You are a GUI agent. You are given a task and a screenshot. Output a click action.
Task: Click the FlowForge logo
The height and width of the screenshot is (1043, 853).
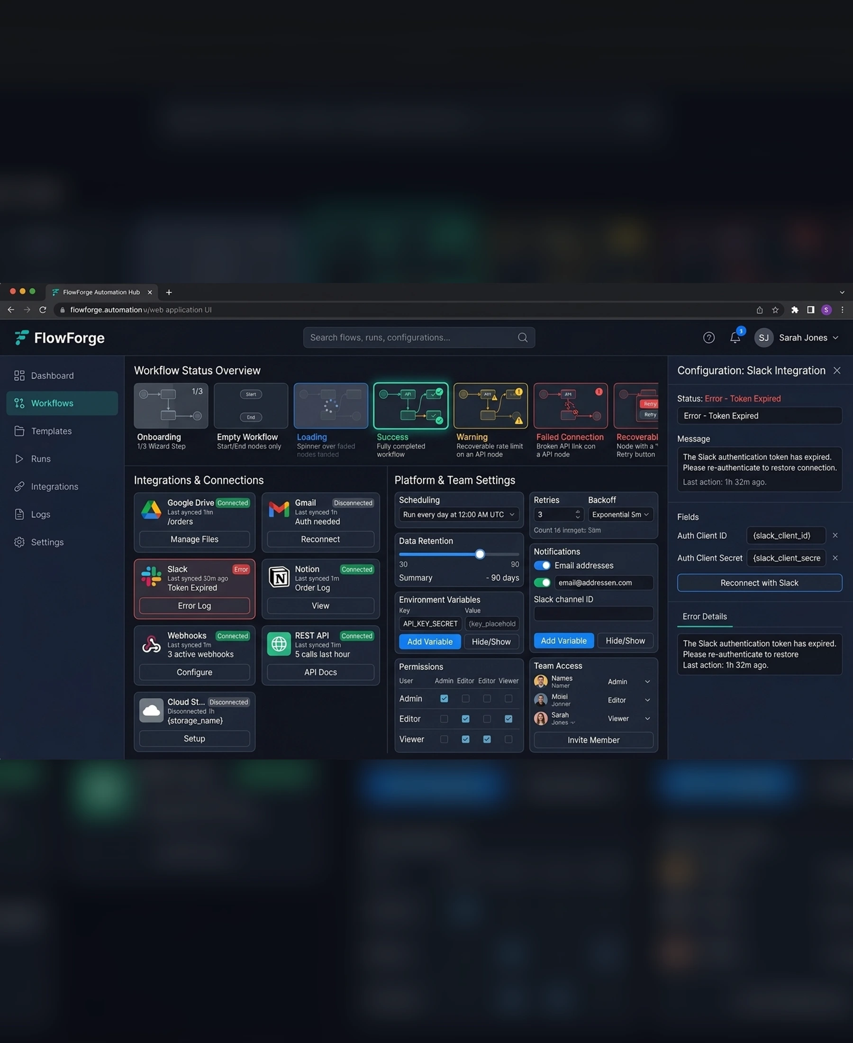[60, 338]
